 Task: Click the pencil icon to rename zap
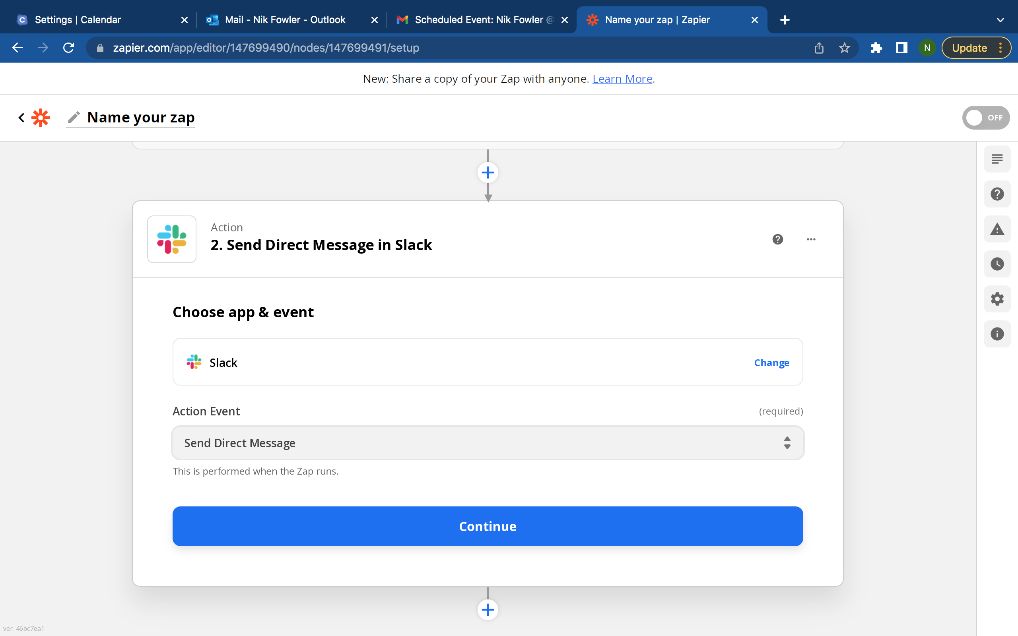[74, 117]
